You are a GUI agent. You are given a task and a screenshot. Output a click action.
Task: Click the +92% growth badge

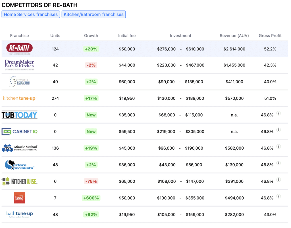91,215
